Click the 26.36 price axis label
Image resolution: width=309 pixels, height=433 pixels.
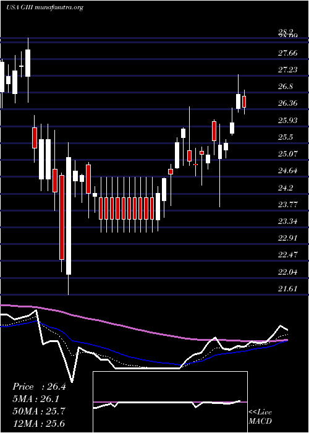click(288, 103)
